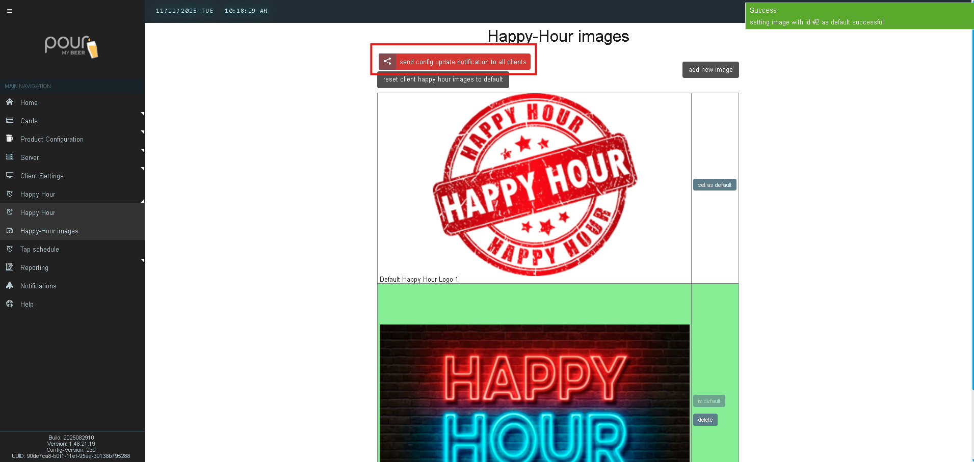This screenshot has width=974, height=462.
Task: Click the red Happy Hour stamp image
Action: pyautogui.click(x=534, y=184)
